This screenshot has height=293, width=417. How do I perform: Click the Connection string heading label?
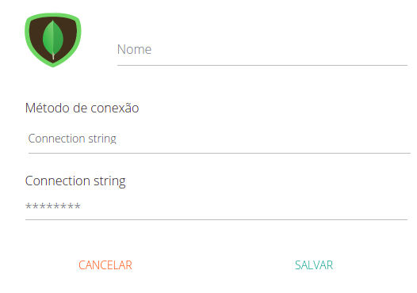(x=75, y=181)
